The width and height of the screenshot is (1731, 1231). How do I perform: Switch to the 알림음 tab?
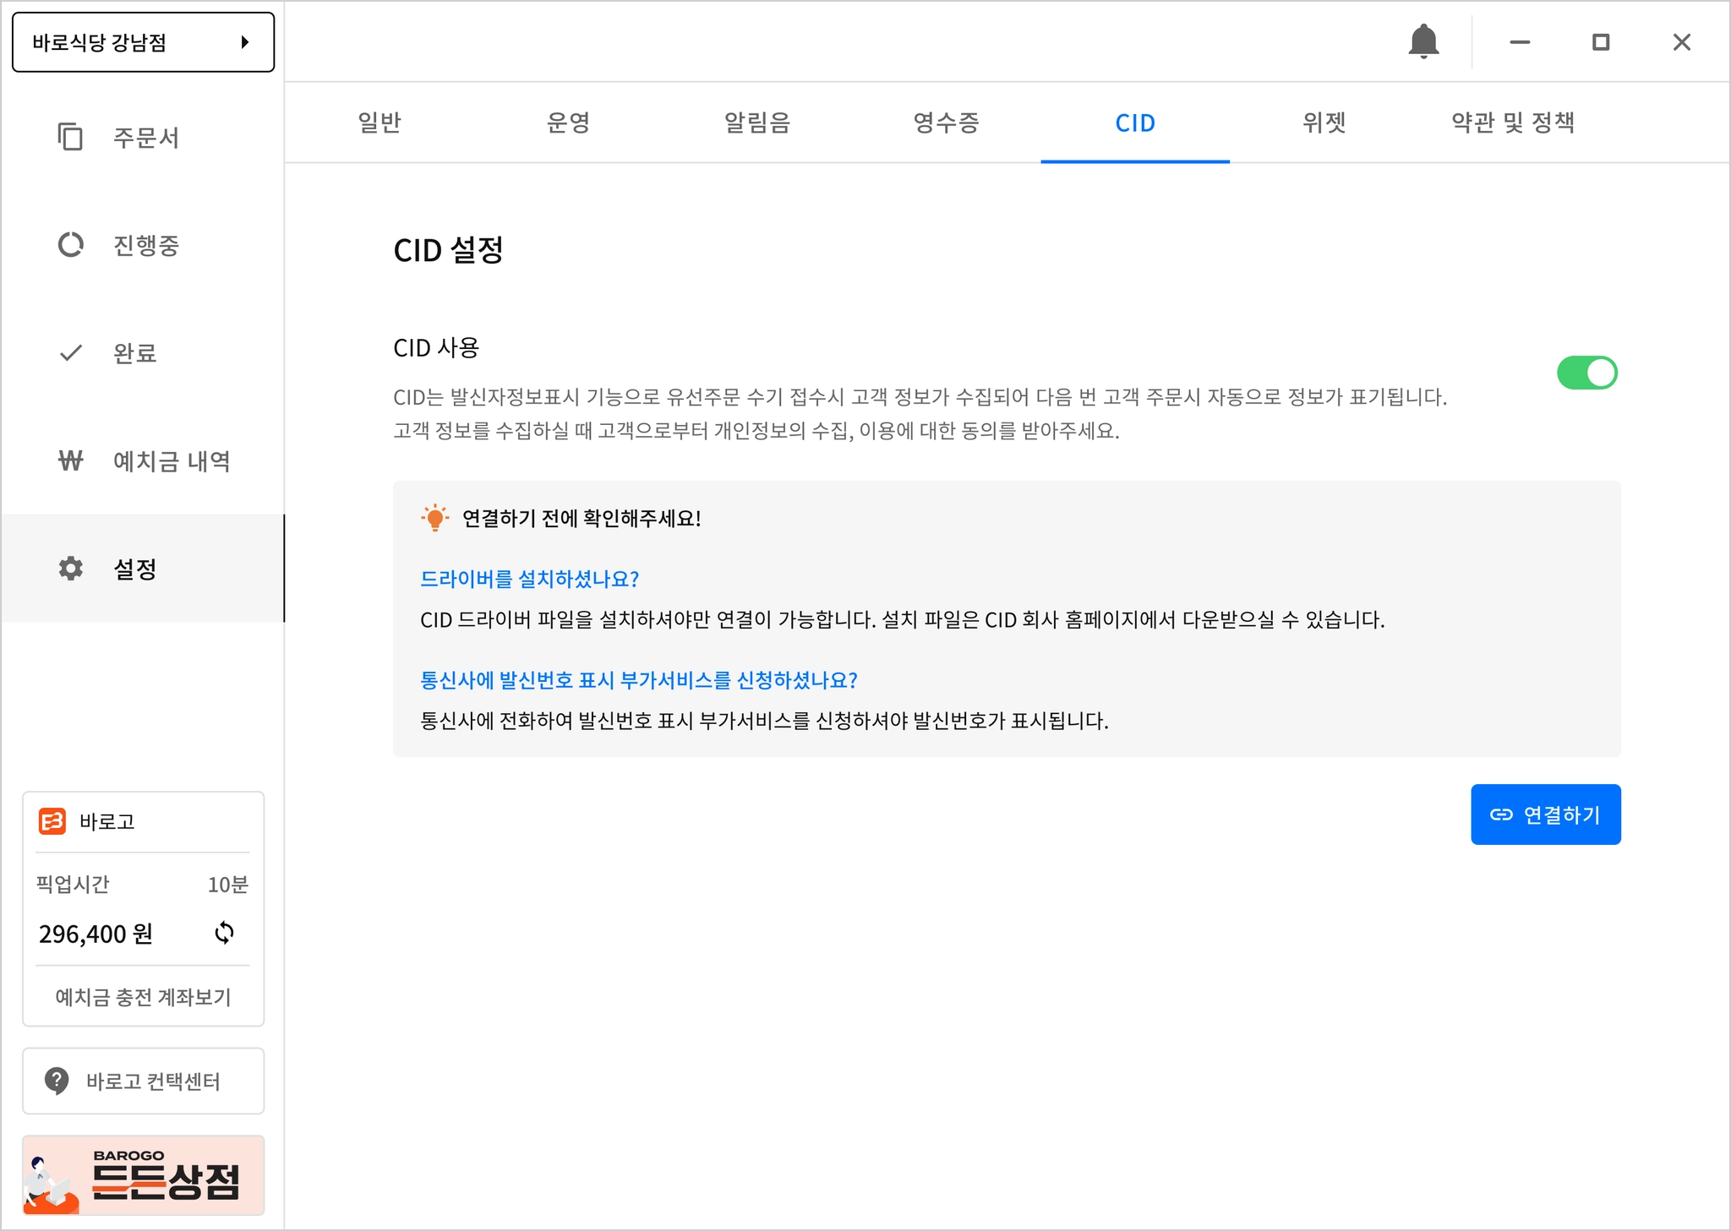[x=756, y=123]
